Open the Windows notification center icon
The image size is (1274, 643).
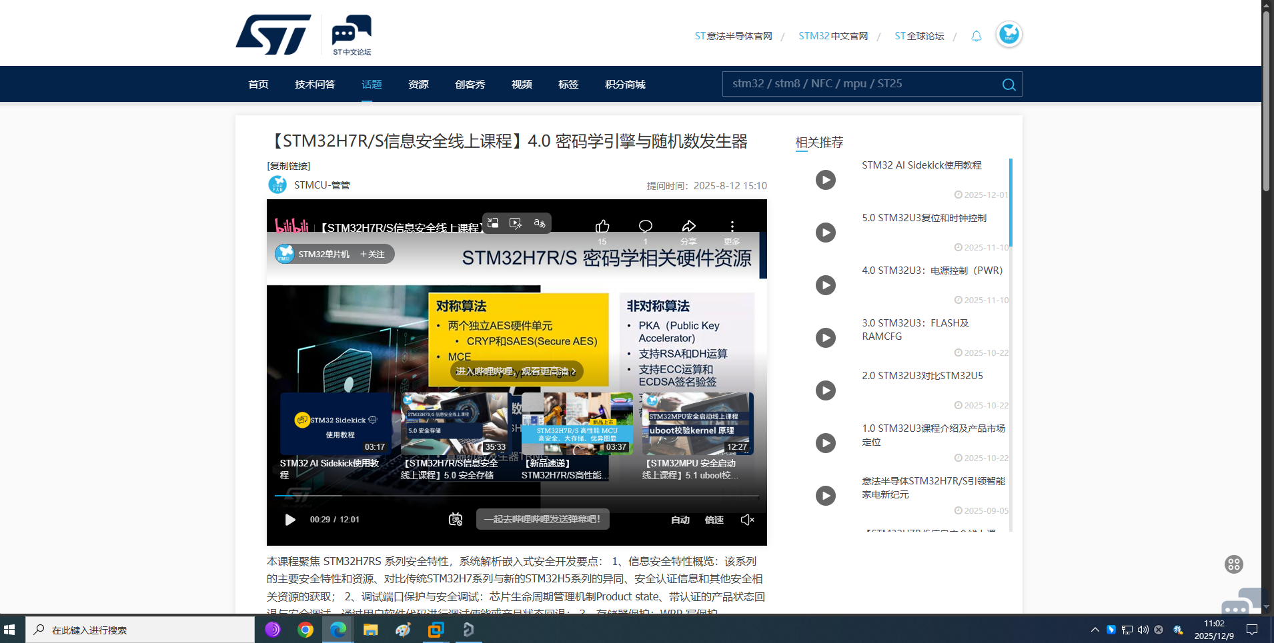tap(1252, 630)
